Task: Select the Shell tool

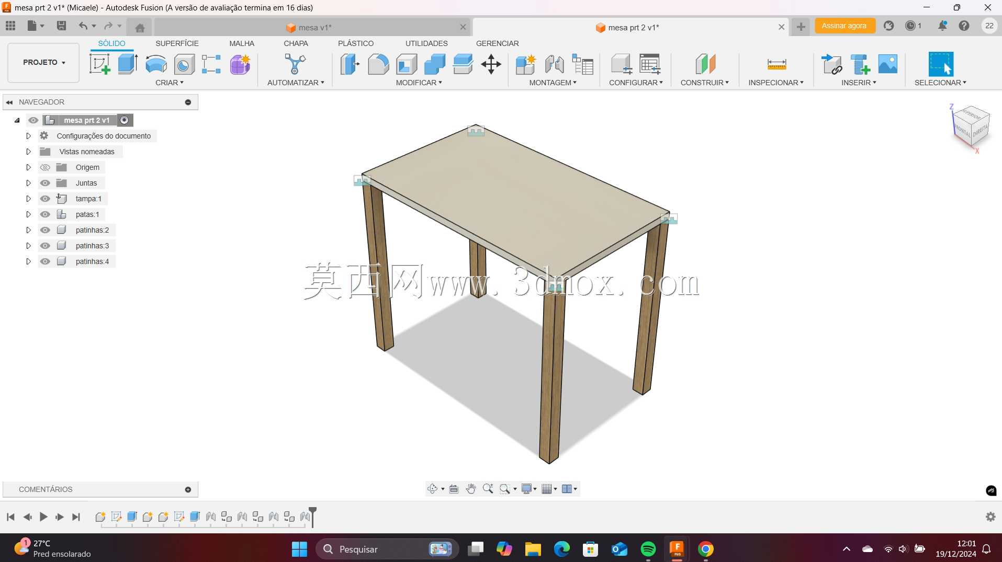Action: (407, 64)
